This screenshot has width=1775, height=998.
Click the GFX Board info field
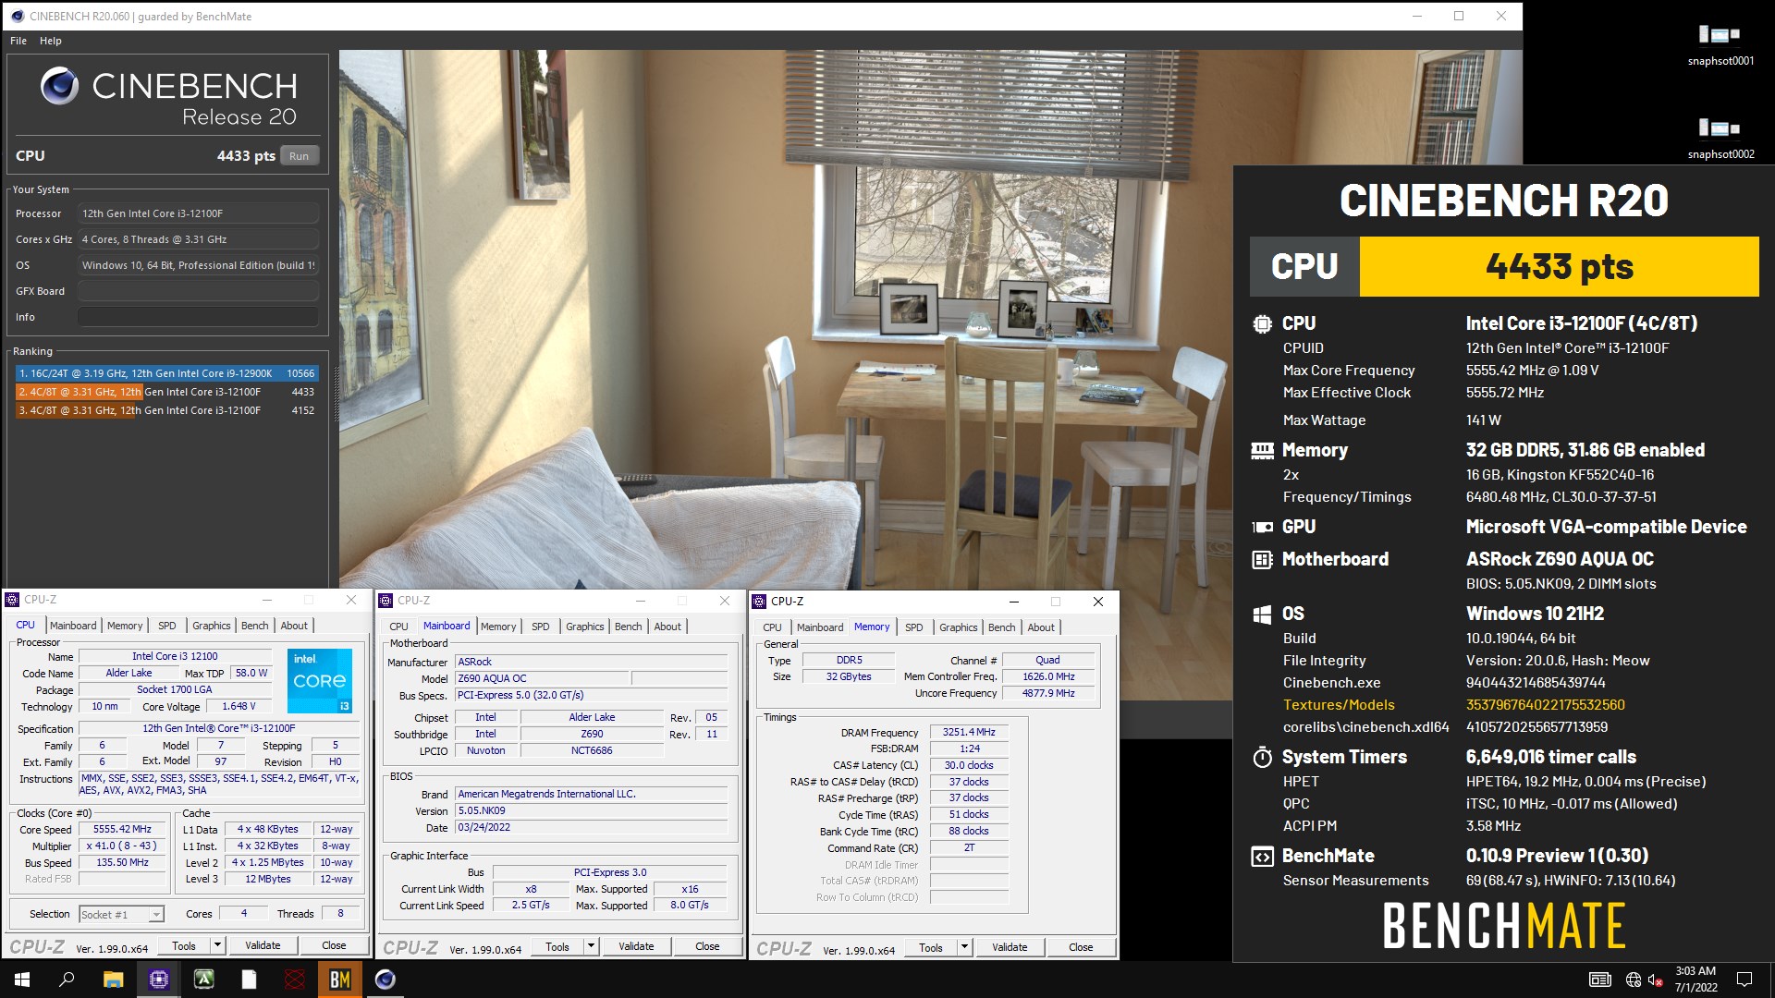(x=198, y=291)
